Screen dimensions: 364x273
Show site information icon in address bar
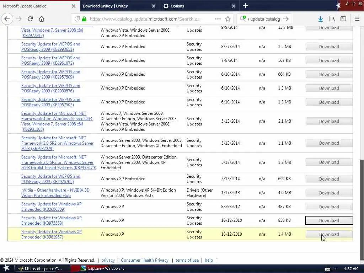click(x=77, y=19)
